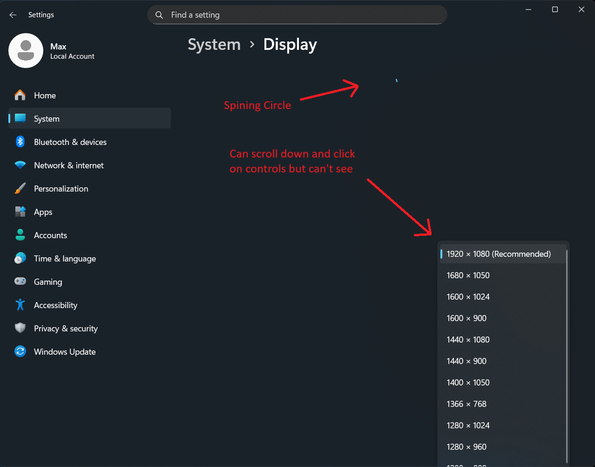Choose 1440 × 1080 resolution

(x=503, y=340)
